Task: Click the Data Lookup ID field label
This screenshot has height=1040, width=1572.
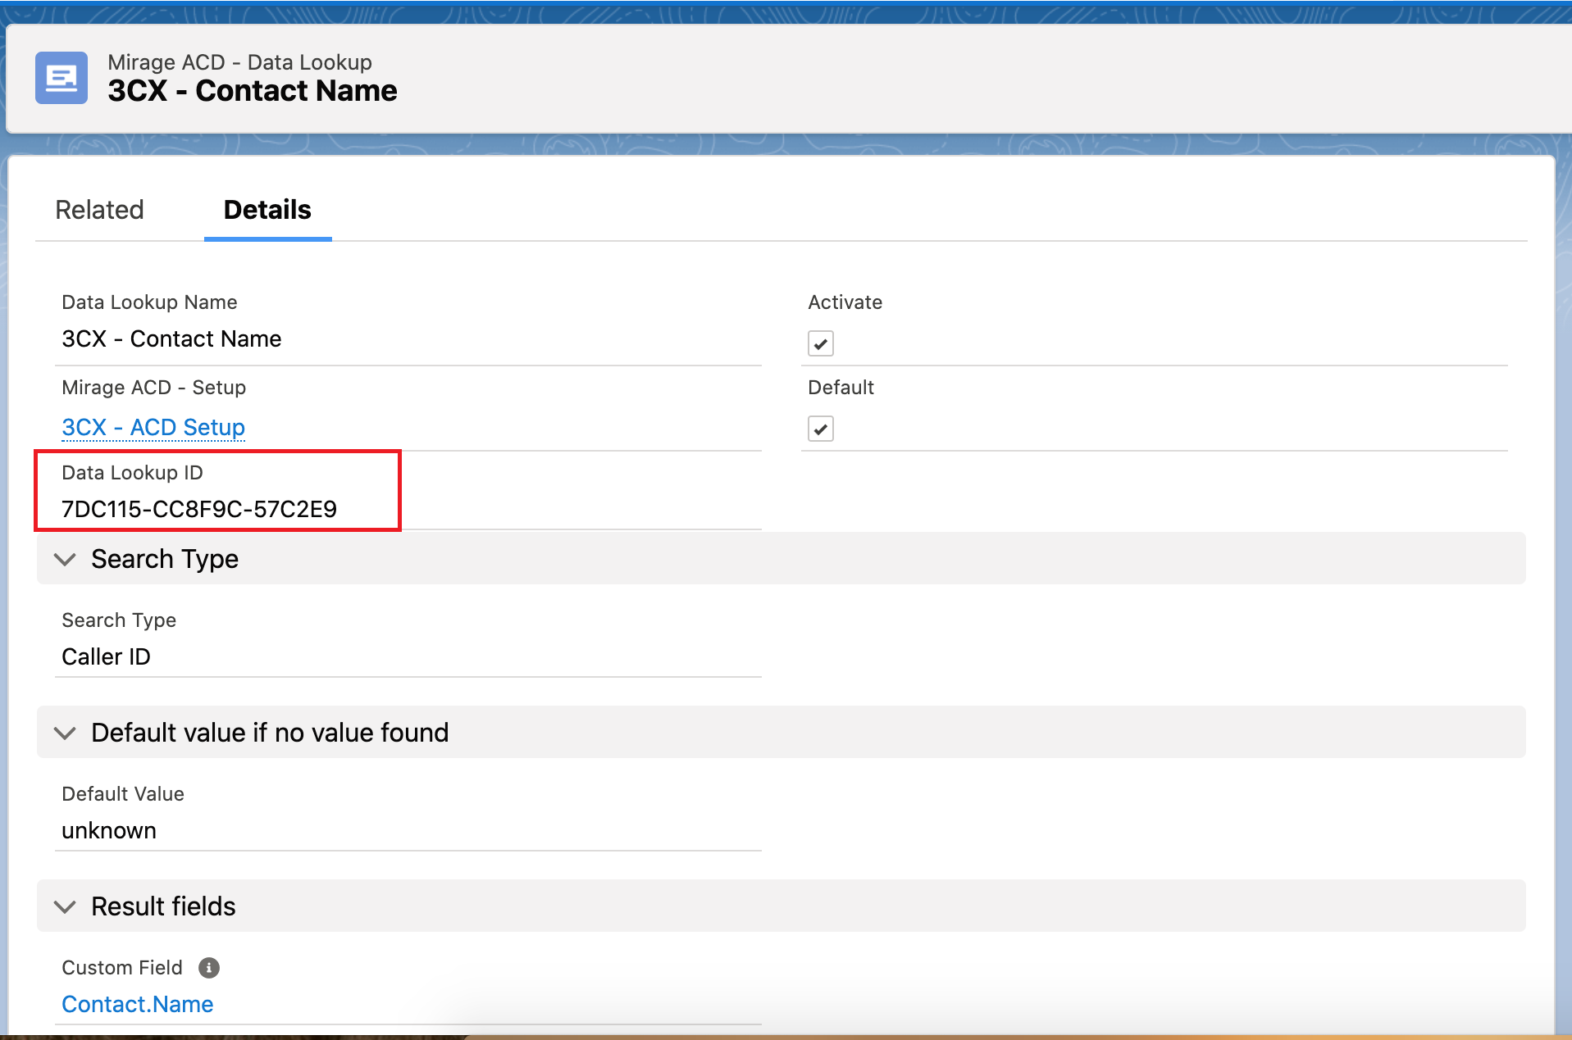Action: (x=132, y=473)
